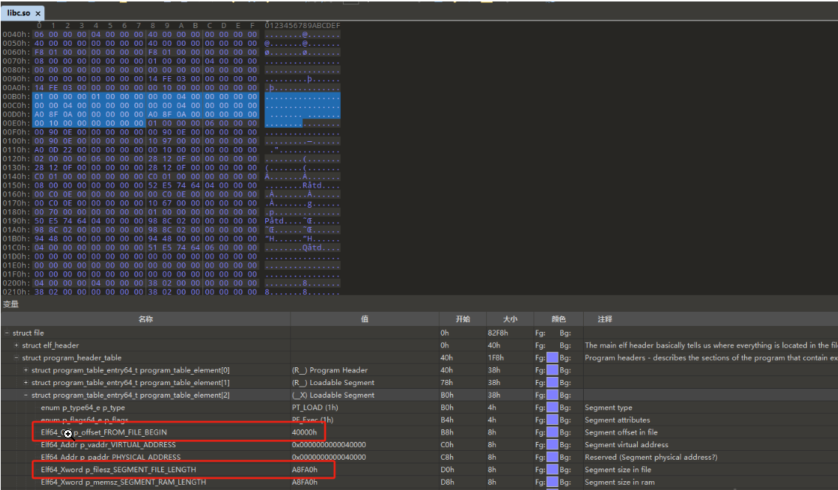Click the 值 column header
This screenshot has width=838, height=490.
364,319
